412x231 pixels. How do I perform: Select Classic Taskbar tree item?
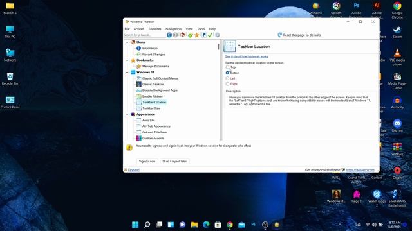(153, 84)
